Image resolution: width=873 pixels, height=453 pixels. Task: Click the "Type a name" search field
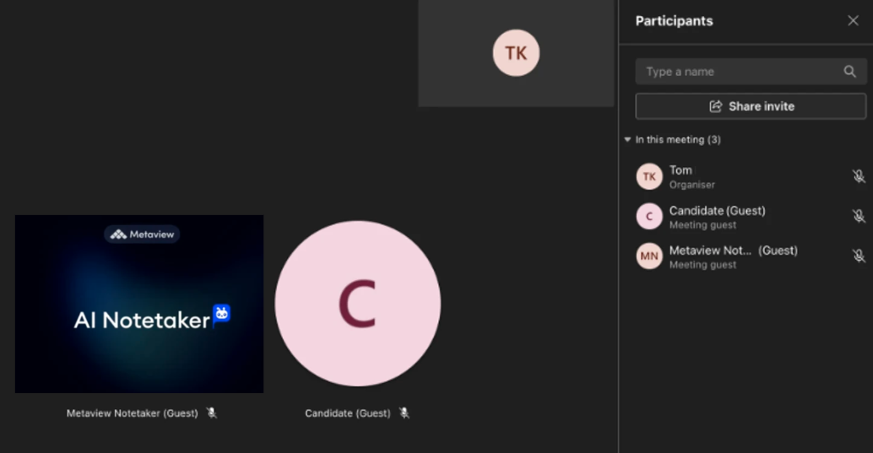click(739, 72)
